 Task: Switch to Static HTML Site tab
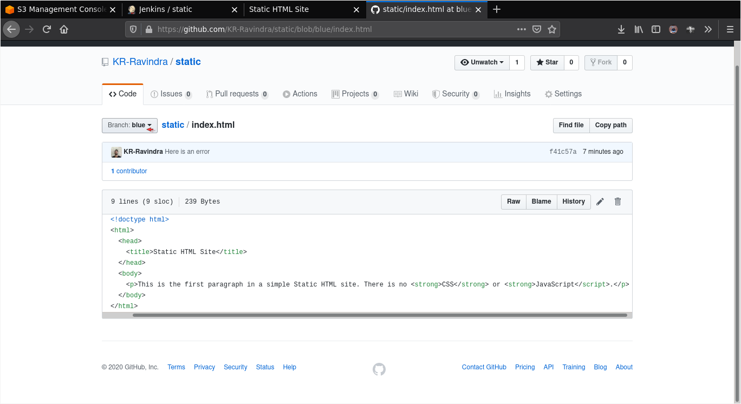(305, 9)
